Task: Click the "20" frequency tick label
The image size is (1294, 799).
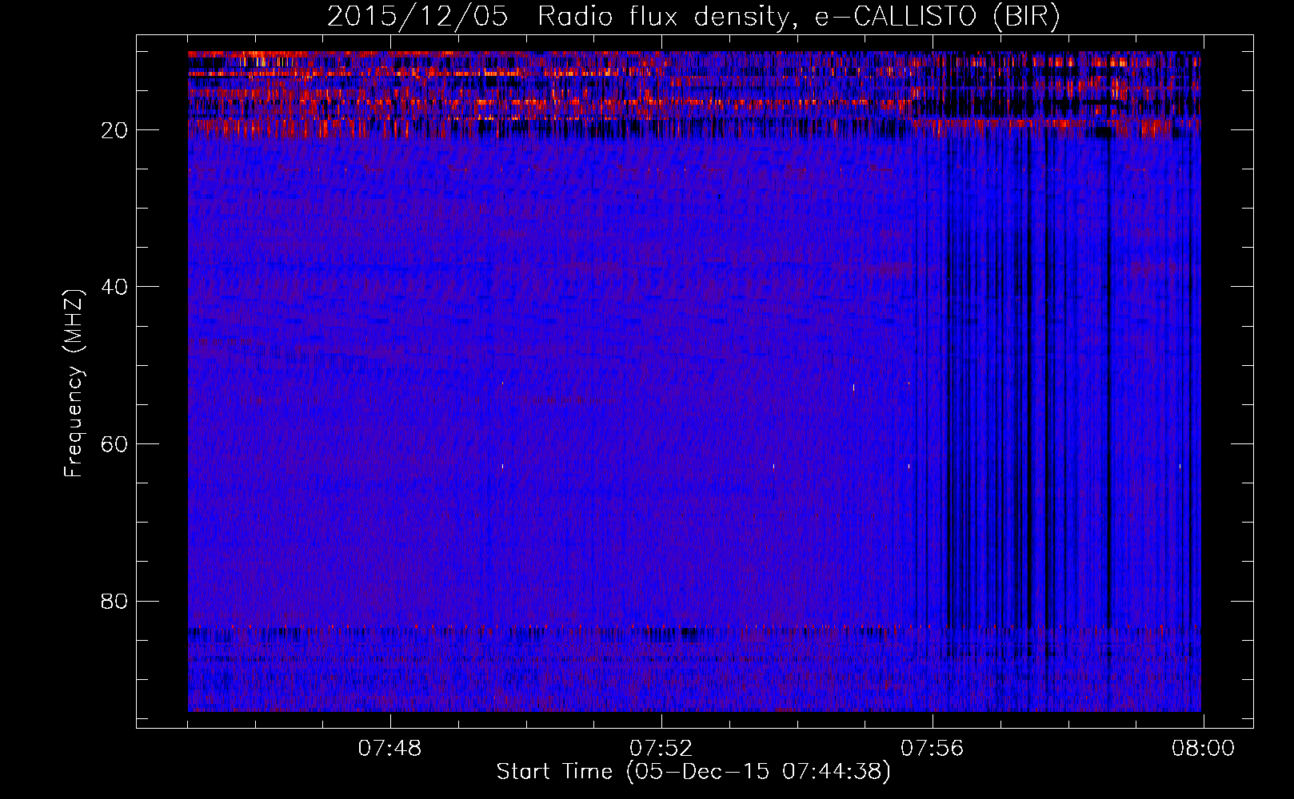Action: point(115,130)
